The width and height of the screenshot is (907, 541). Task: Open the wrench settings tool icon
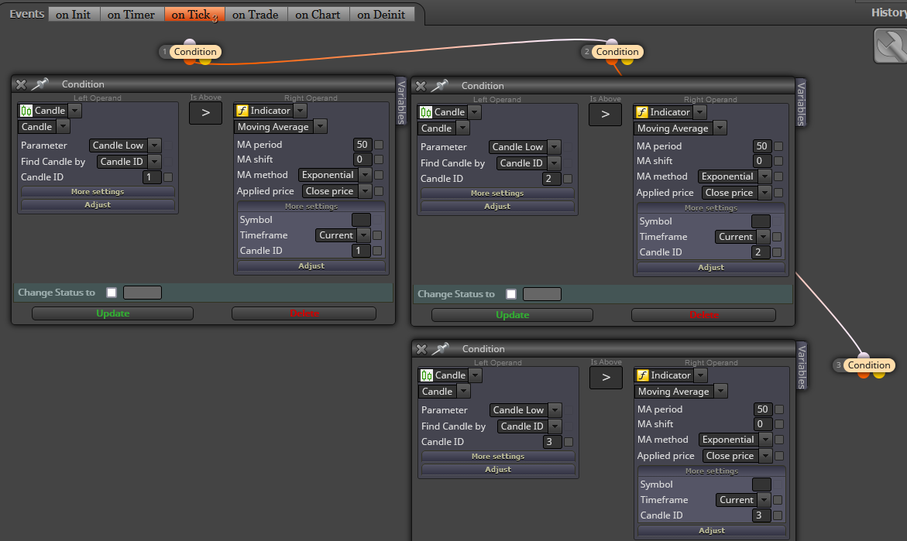pos(890,46)
